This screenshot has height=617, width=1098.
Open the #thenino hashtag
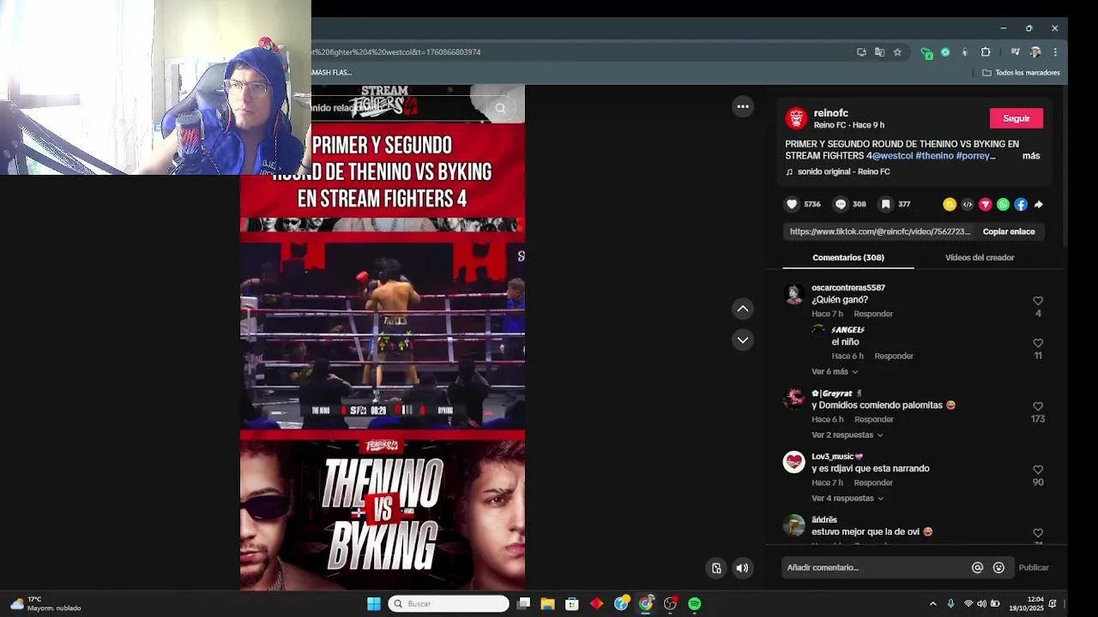pos(934,156)
